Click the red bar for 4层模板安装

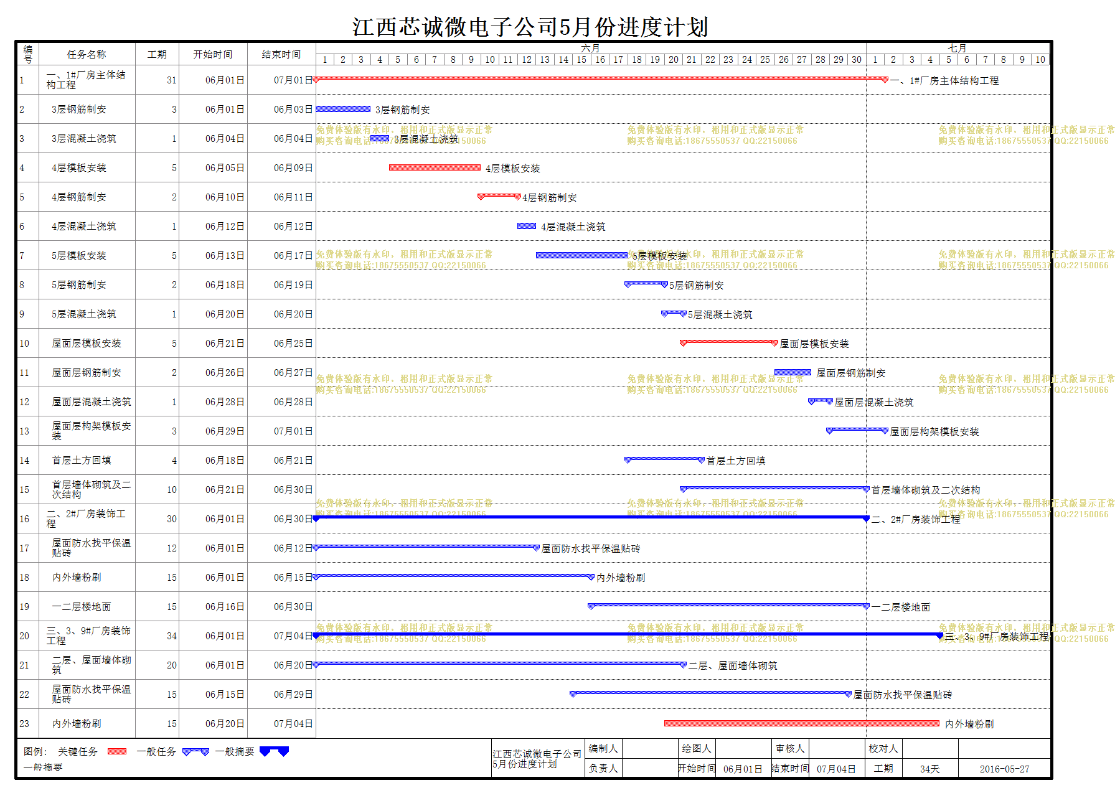click(x=435, y=167)
